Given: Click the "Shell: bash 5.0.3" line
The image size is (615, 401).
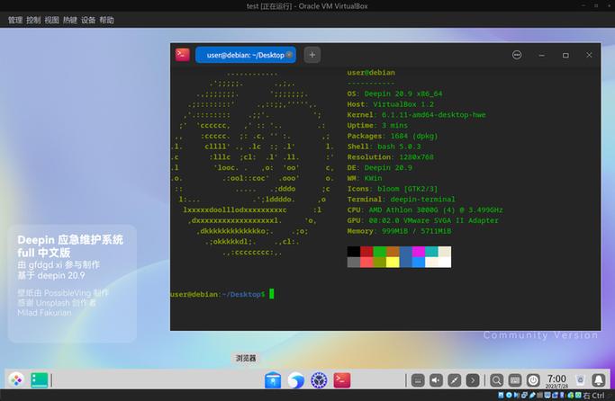Looking at the screenshot, I should point(384,147).
